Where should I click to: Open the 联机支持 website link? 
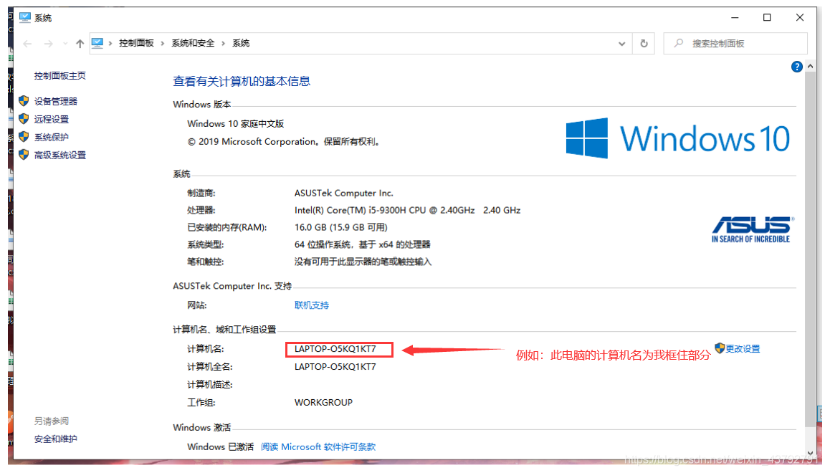(312, 305)
